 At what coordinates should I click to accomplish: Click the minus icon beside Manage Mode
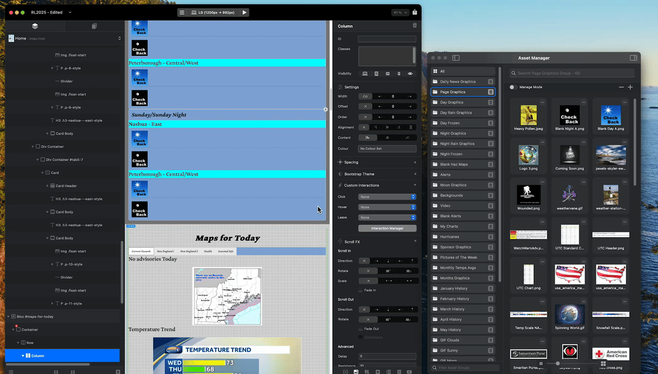pos(621,87)
